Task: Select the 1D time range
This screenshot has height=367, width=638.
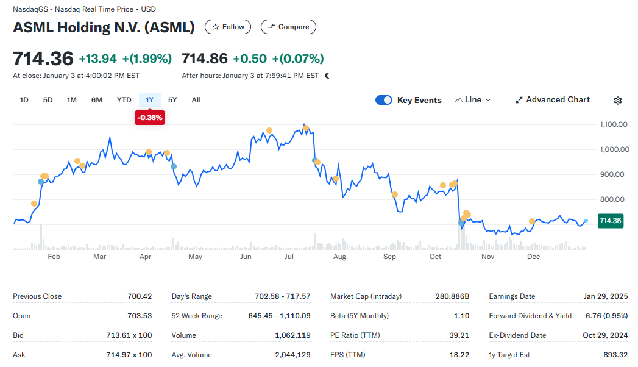Action: pos(24,100)
